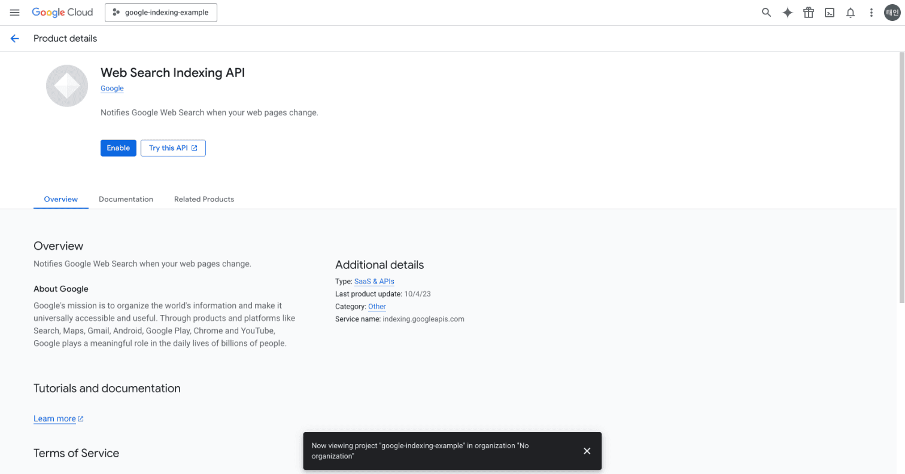This screenshot has width=905, height=474.
Task: Switch to the Documentation tab
Action: 126,199
